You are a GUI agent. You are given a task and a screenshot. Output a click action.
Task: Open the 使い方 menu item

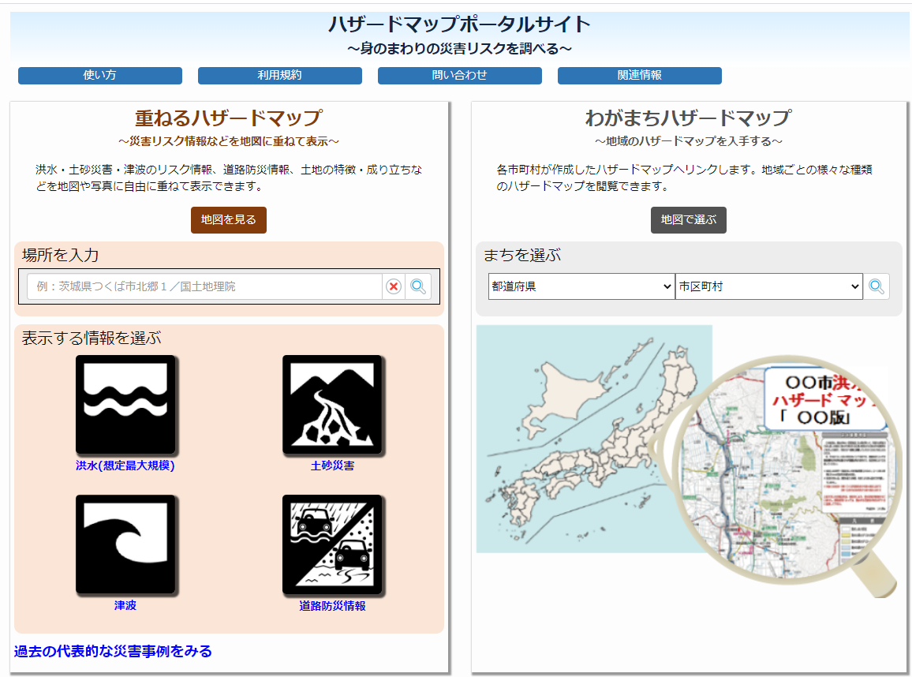click(x=100, y=76)
